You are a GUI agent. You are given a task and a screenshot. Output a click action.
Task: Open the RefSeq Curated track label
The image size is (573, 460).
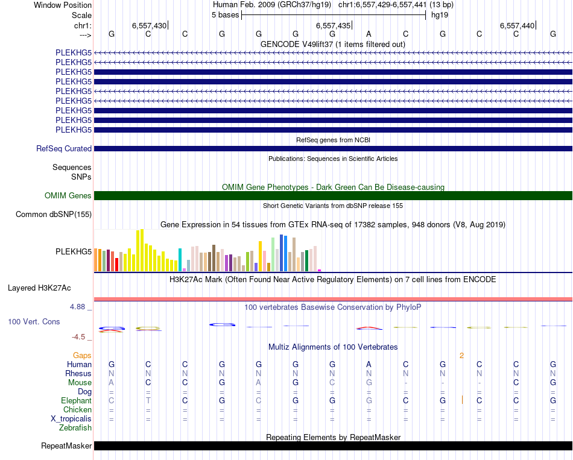(x=64, y=149)
